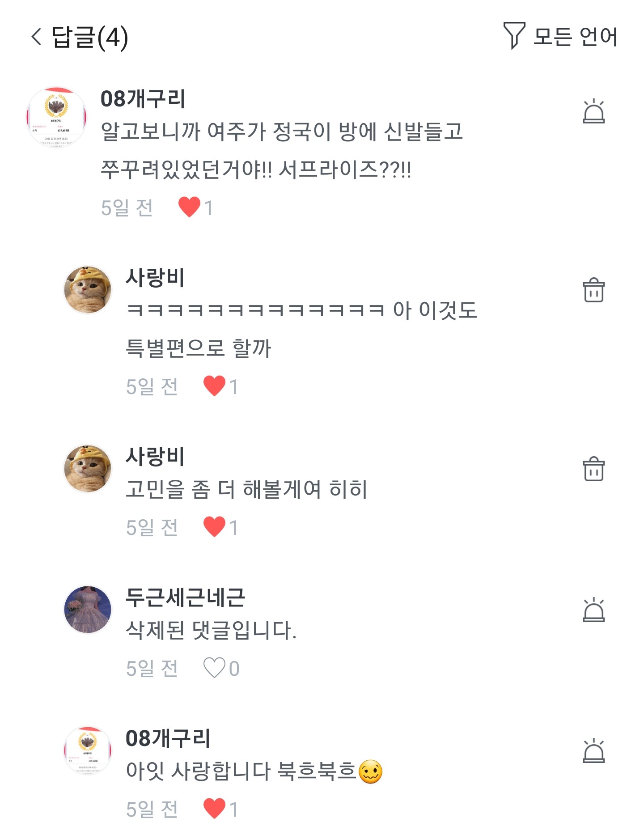Tap the 08개구리 username on the last reply
The height and width of the screenshot is (835, 644).
point(168,738)
